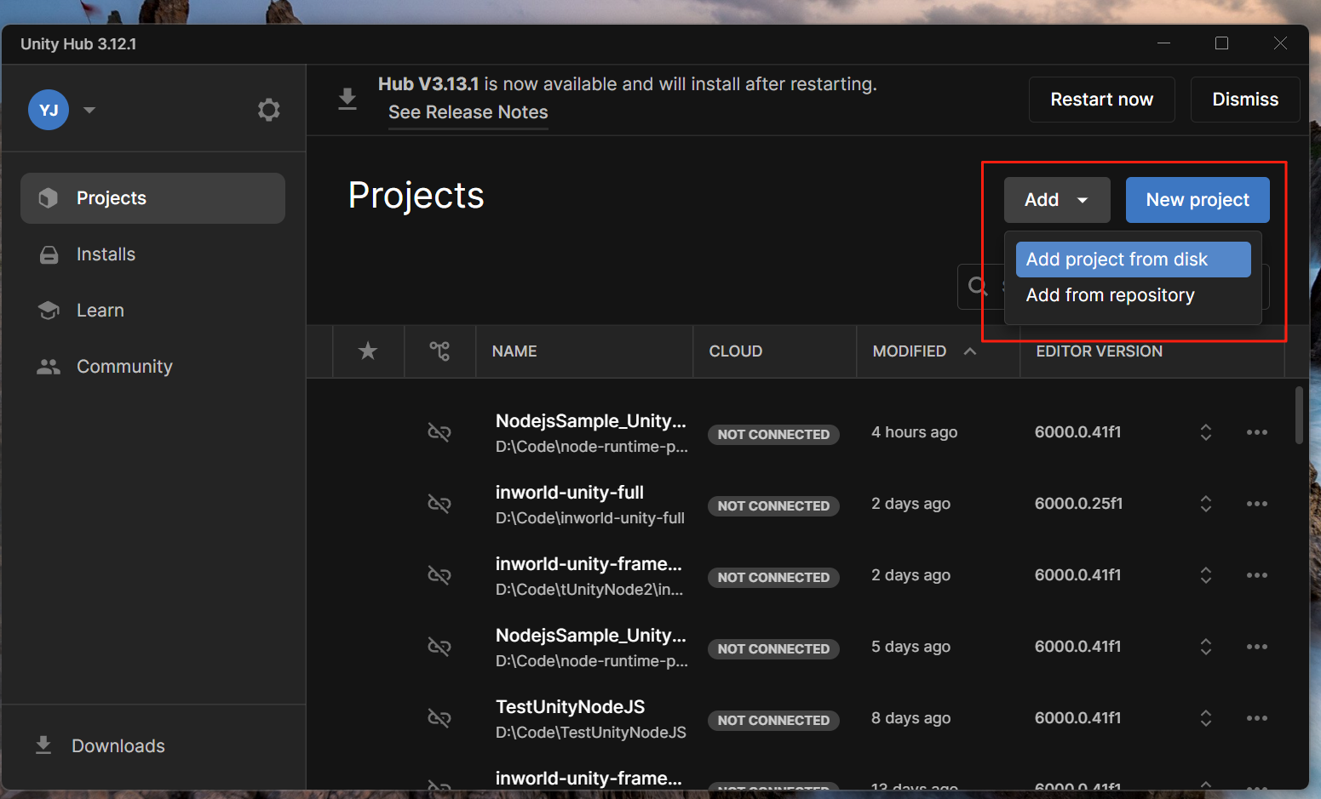Open the Learn section
The width and height of the screenshot is (1321, 799).
point(100,310)
